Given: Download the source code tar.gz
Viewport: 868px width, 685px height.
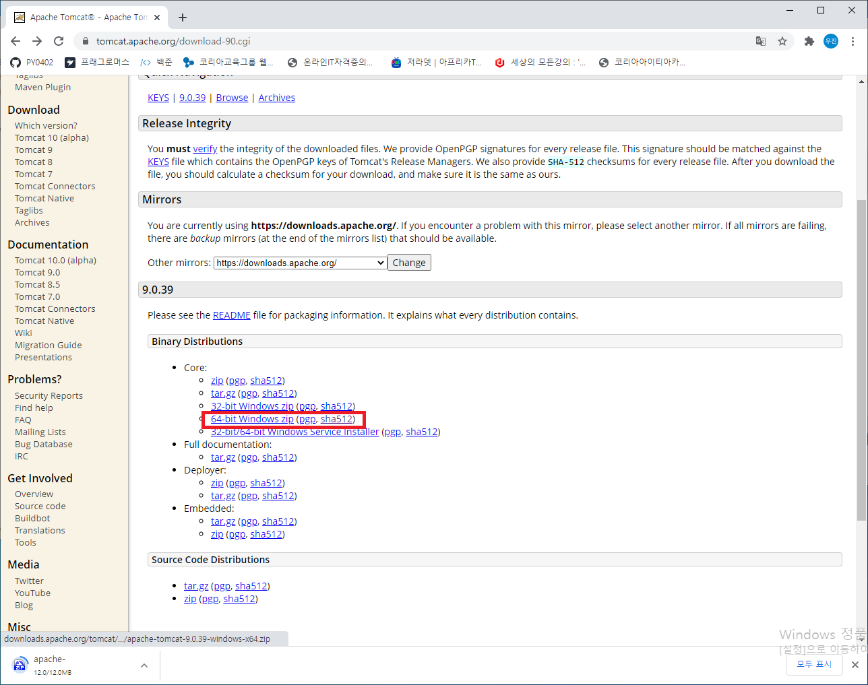Looking at the screenshot, I should coord(196,586).
